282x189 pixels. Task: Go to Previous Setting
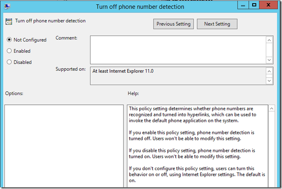point(173,24)
